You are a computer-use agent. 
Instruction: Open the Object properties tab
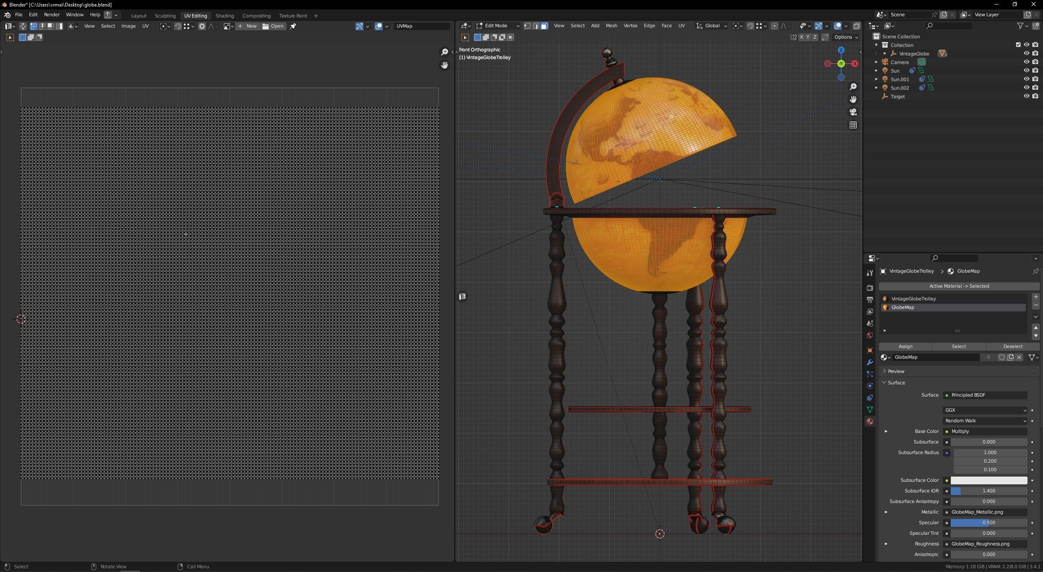(x=870, y=350)
